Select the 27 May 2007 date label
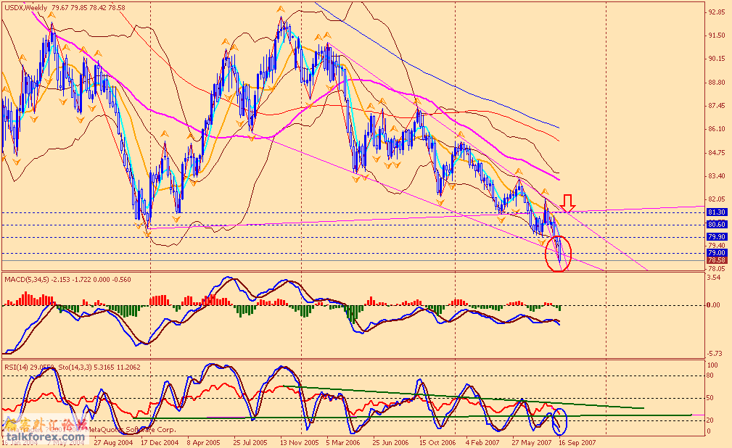This screenshot has width=732, height=448. click(x=532, y=442)
